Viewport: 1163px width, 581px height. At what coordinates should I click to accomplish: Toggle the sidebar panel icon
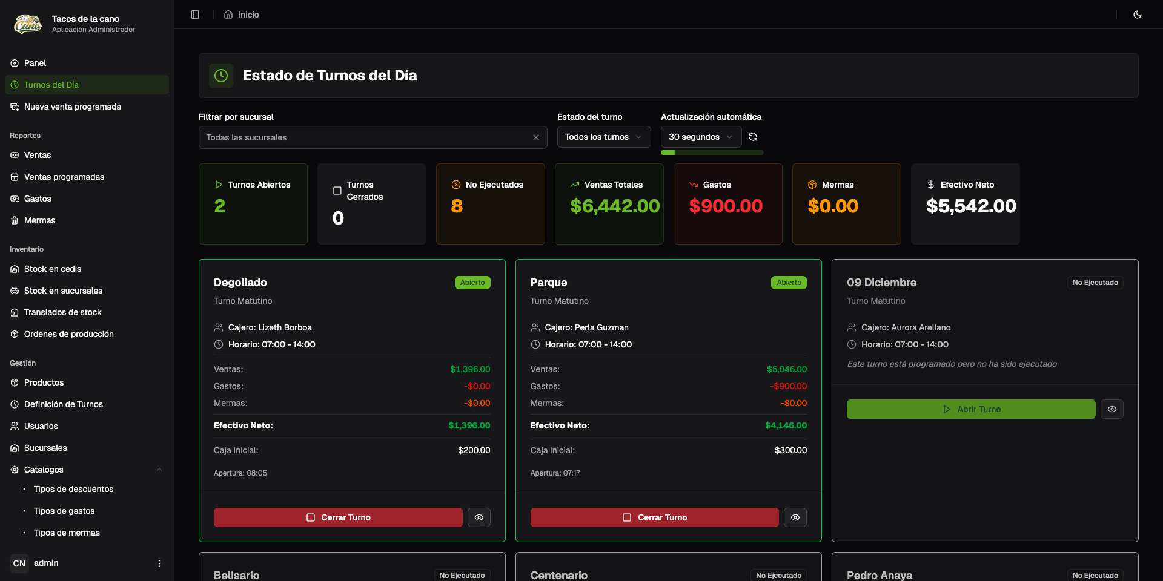click(x=195, y=15)
